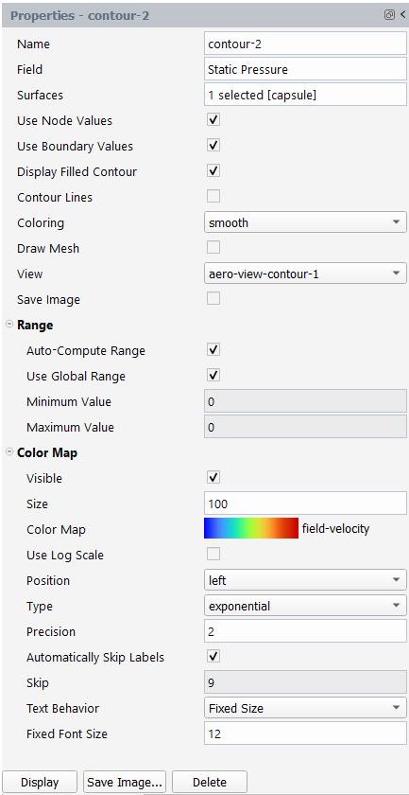Screen dimensions: 409x795
Task: Open the Position dropdown set to left
Action: [x=305, y=580]
